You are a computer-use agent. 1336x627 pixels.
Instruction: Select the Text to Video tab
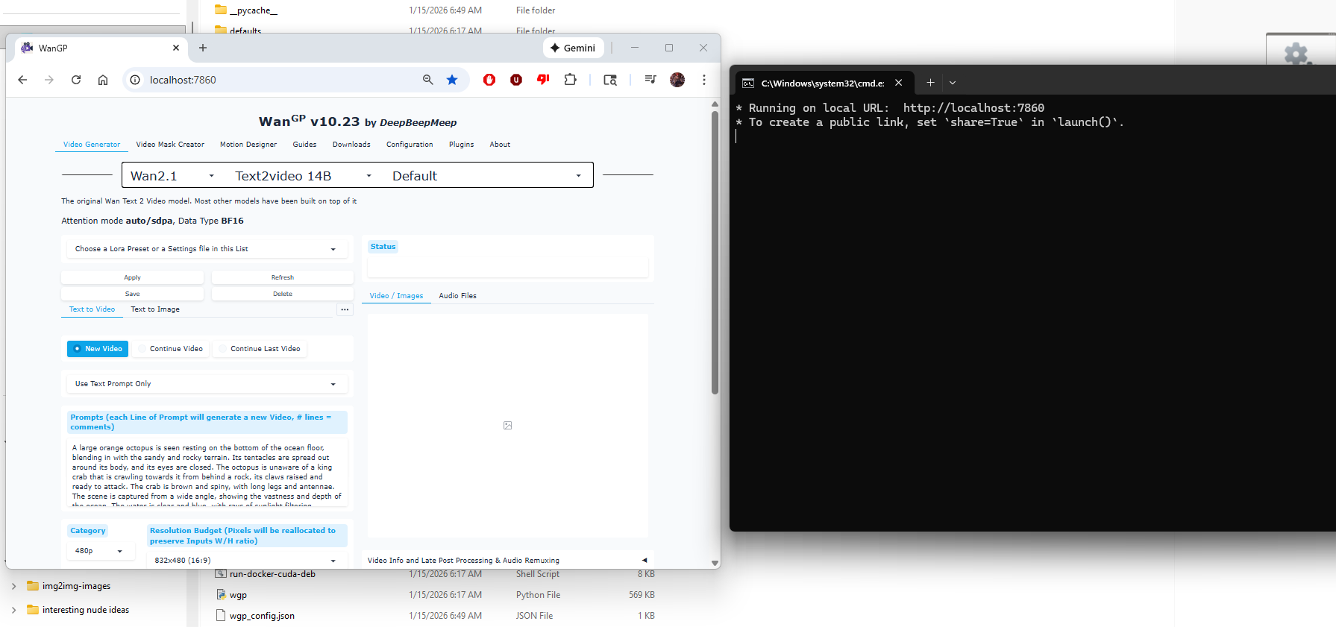pos(92,309)
